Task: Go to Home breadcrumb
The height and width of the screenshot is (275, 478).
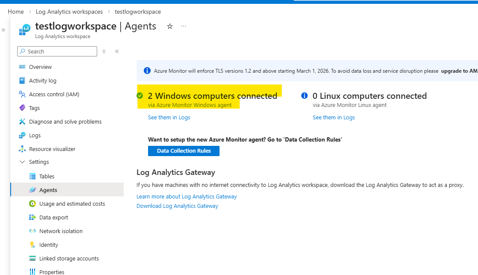Action: (x=16, y=12)
